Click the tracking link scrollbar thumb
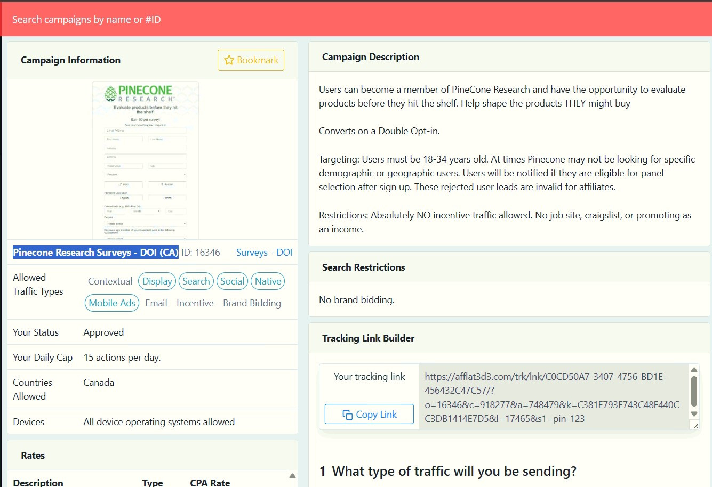 coord(694,392)
